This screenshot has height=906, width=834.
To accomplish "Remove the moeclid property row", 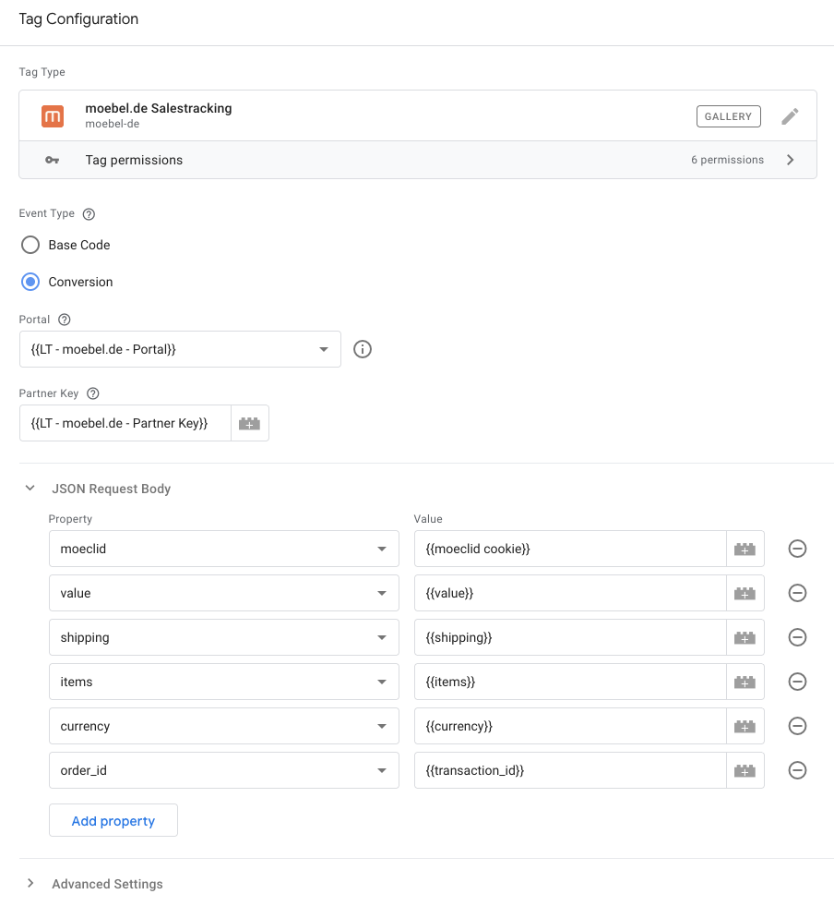I will (797, 549).
